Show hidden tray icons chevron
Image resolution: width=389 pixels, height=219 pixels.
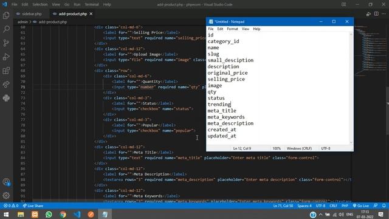pyautogui.click(x=320, y=215)
